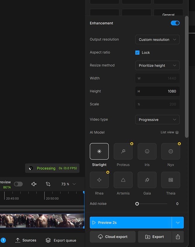Select the Starlight AI model
The image size is (195, 247).
99,151
